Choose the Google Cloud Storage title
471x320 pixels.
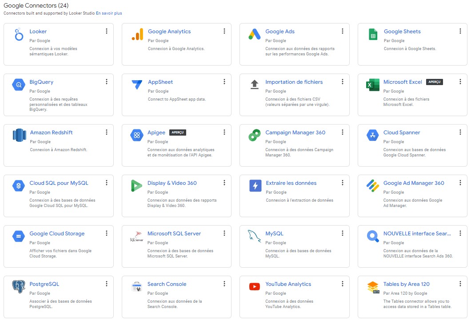pyautogui.click(x=57, y=234)
